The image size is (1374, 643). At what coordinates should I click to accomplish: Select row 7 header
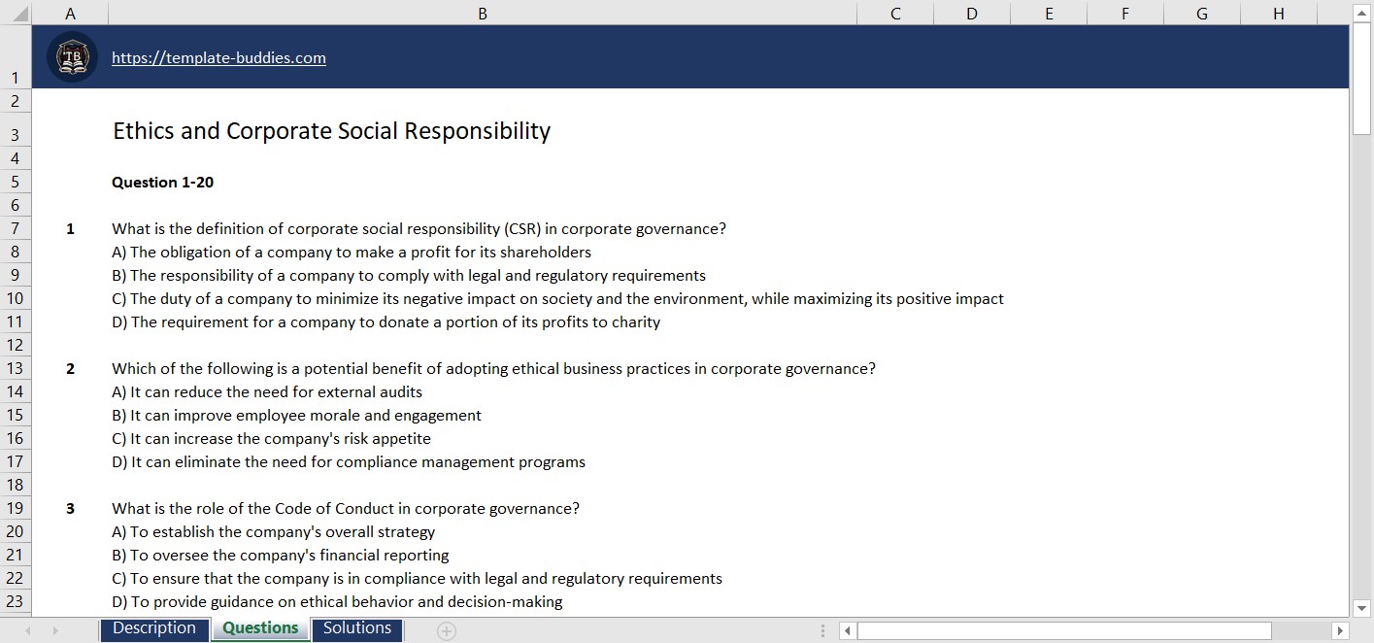point(15,227)
